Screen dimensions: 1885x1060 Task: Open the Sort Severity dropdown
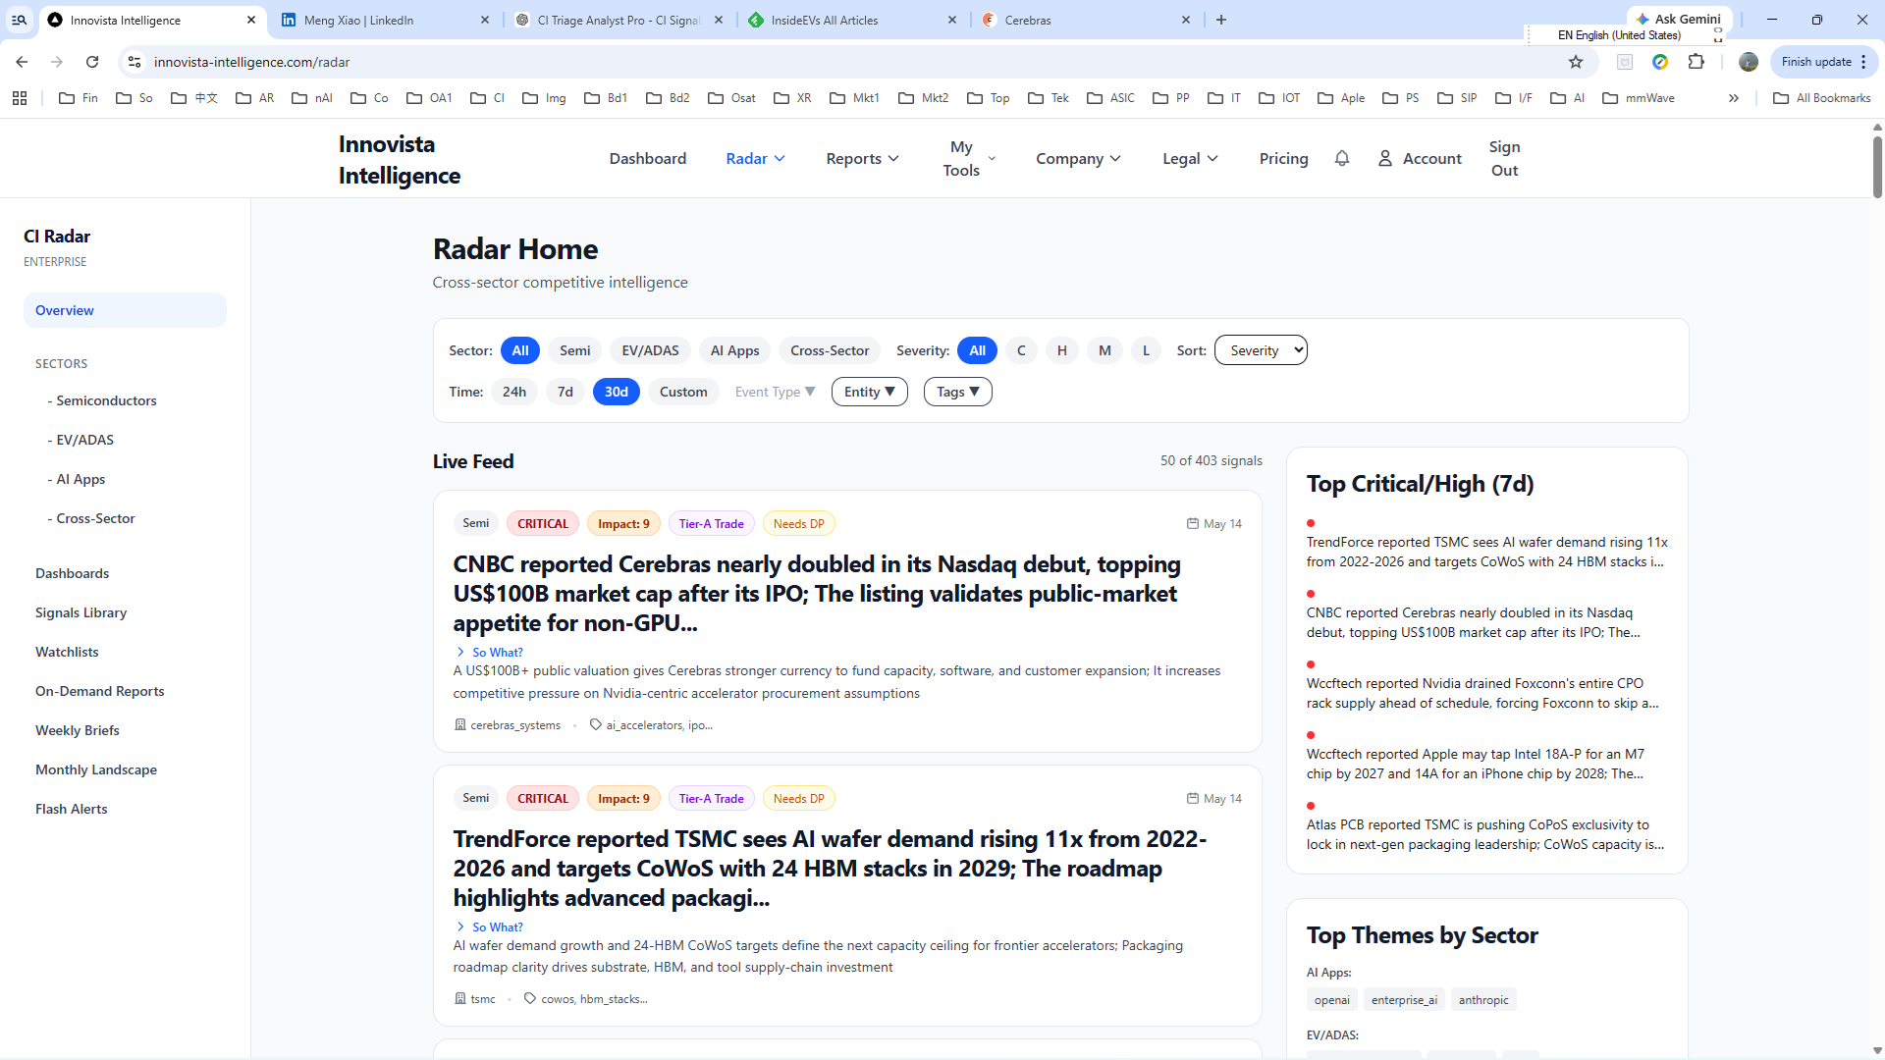pos(1261,350)
